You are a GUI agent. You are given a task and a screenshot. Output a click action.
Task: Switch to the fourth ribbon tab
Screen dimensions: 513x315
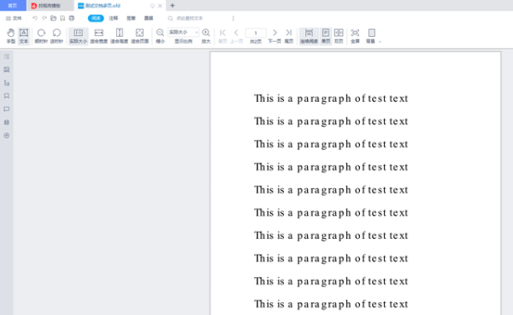[149, 18]
